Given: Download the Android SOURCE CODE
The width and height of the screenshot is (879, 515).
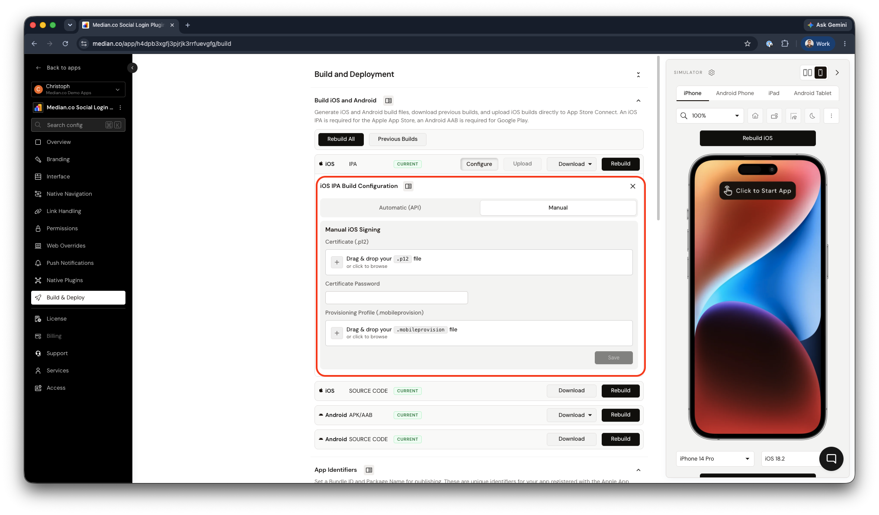Looking at the screenshot, I should click(571, 439).
